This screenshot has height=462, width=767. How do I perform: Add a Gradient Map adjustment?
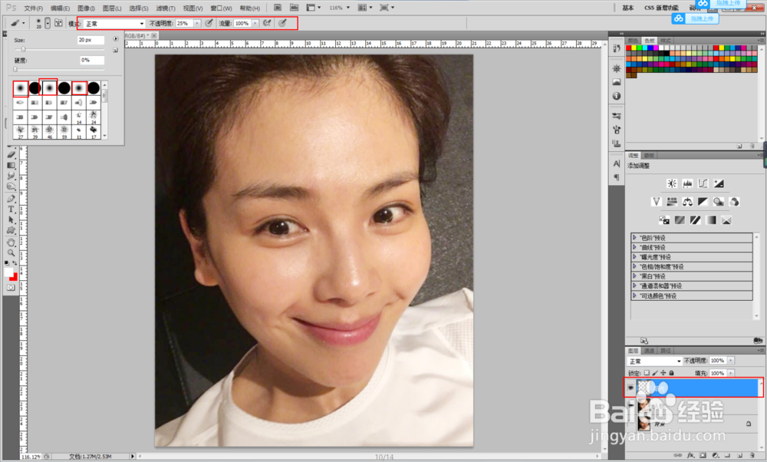coord(711,219)
